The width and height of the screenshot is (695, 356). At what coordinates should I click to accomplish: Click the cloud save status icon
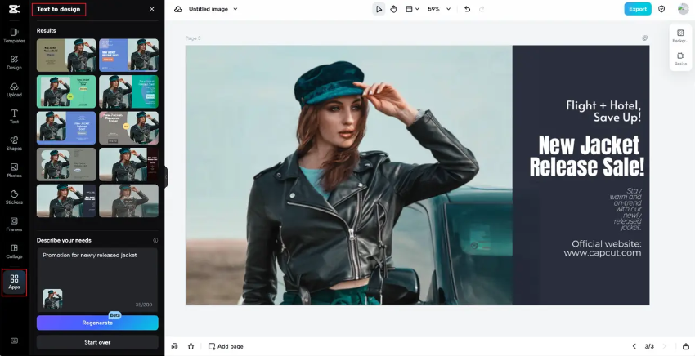(177, 9)
